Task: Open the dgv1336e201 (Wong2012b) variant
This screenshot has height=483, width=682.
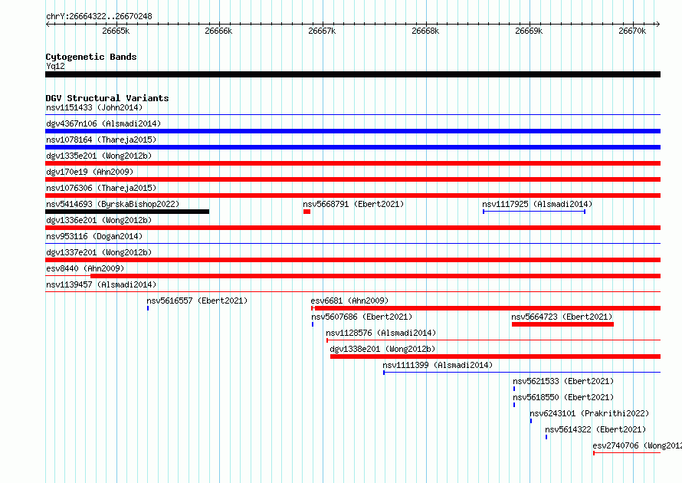Action: click(x=99, y=220)
